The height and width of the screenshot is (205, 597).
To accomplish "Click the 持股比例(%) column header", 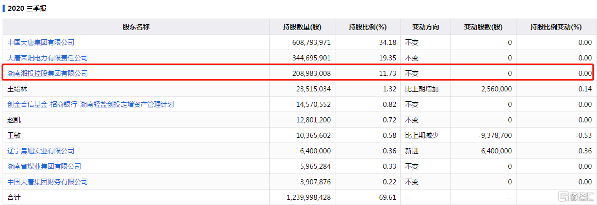I will [x=368, y=27].
